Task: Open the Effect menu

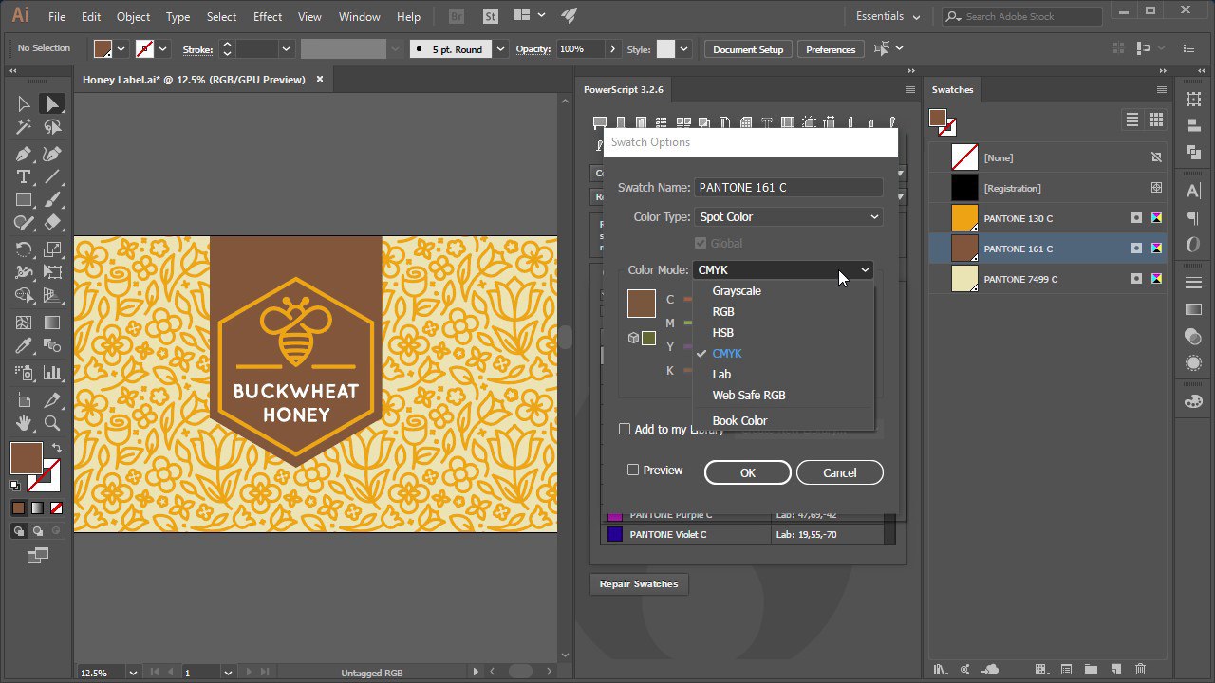Action: 268,17
